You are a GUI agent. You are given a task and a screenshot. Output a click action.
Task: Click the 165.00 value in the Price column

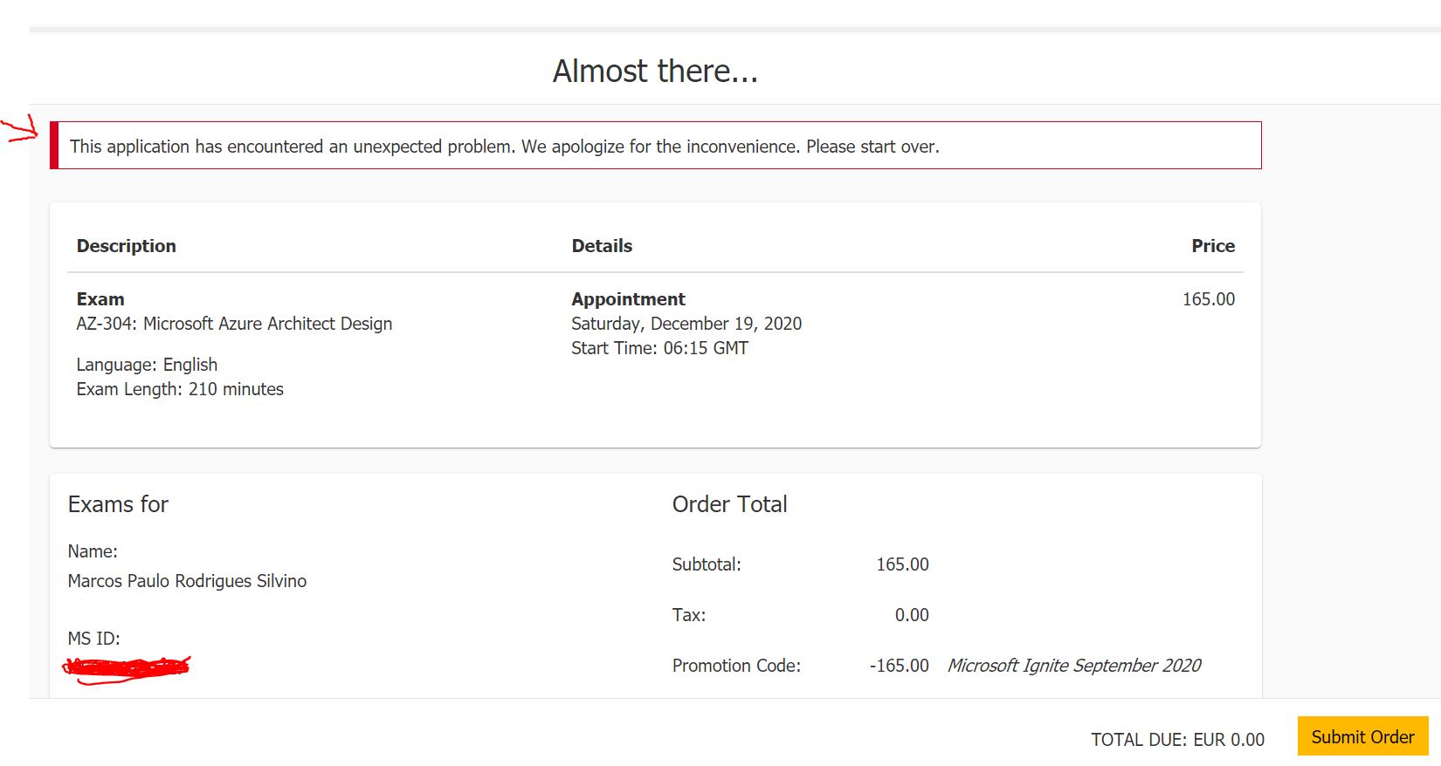coord(1209,299)
